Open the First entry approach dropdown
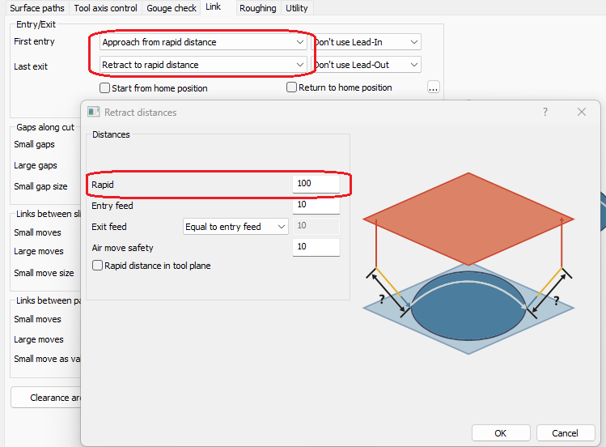Image resolution: width=606 pixels, height=447 pixels. 203,42
